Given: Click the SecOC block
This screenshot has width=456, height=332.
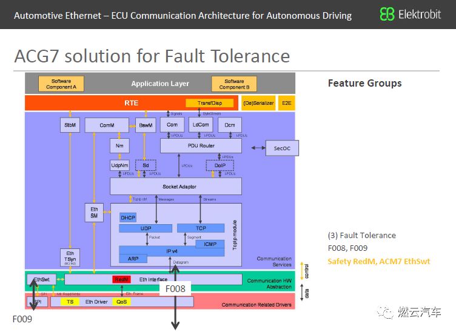Looking at the screenshot, I should pyautogui.click(x=282, y=148).
